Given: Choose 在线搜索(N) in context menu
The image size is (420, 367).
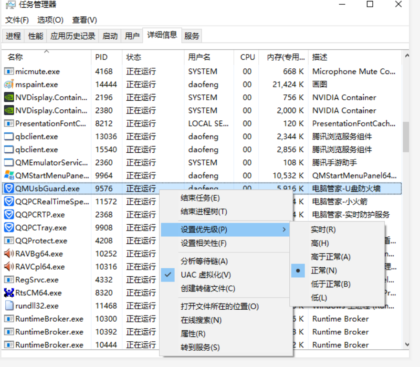Looking at the screenshot, I should 225,320.
